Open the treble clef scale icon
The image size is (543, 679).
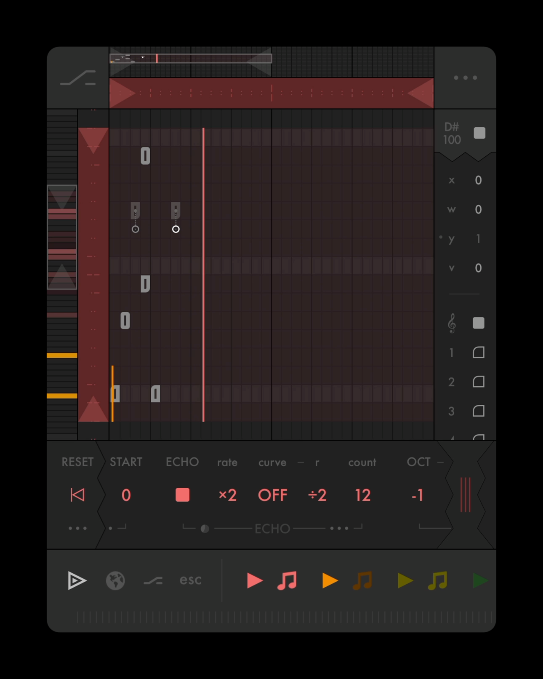[452, 323]
